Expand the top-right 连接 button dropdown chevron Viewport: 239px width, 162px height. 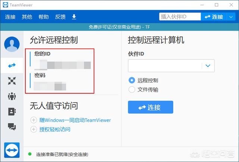pos(231,17)
